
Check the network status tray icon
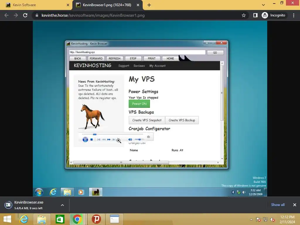tap(265, 219)
